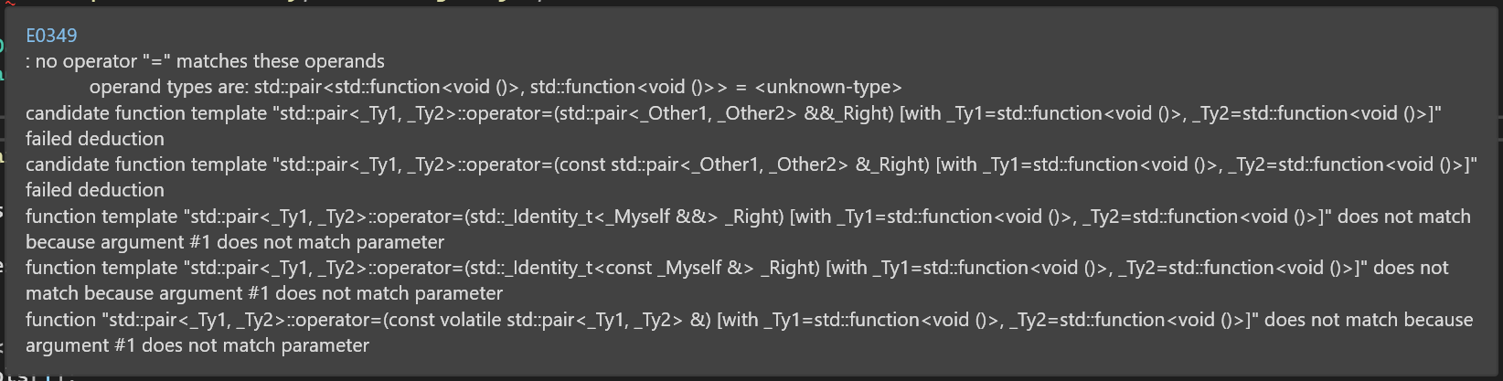The image size is (1503, 381).
Task: Click first candidate template with '&&_Right' parameter
Action: pos(733,113)
